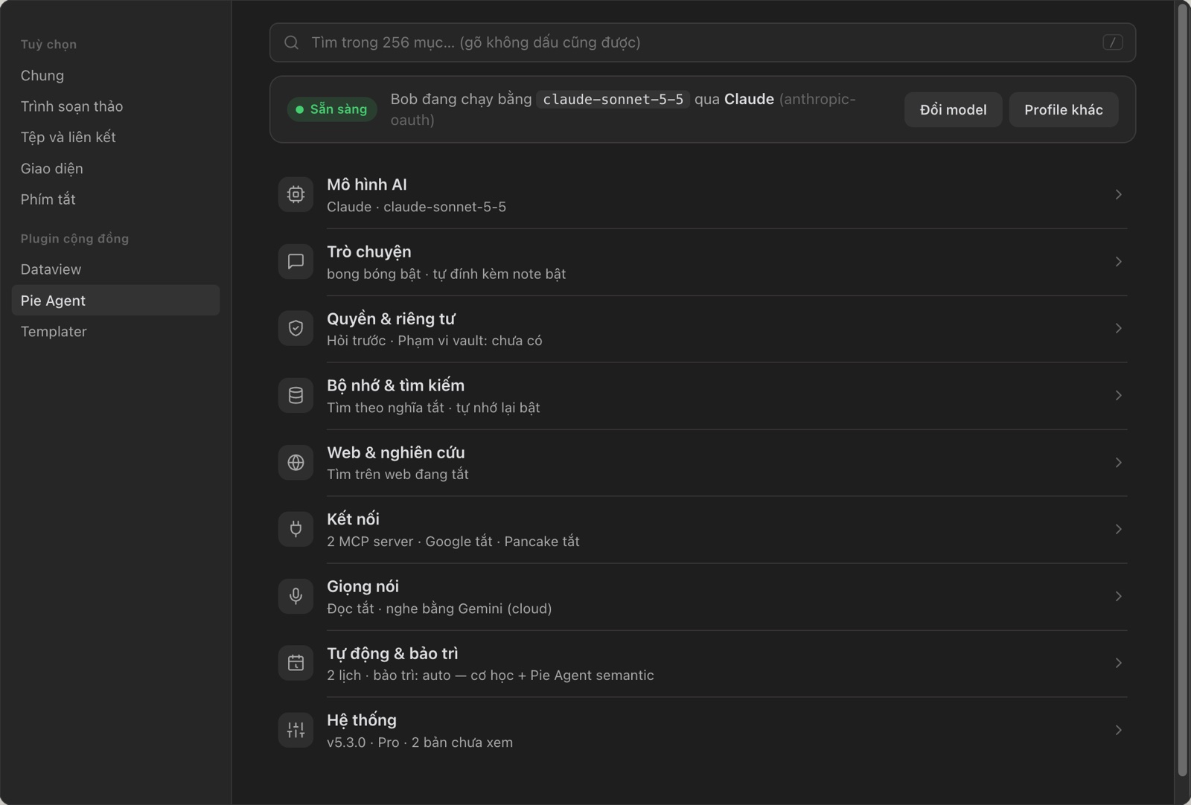Open the Chung settings tab

[115, 75]
